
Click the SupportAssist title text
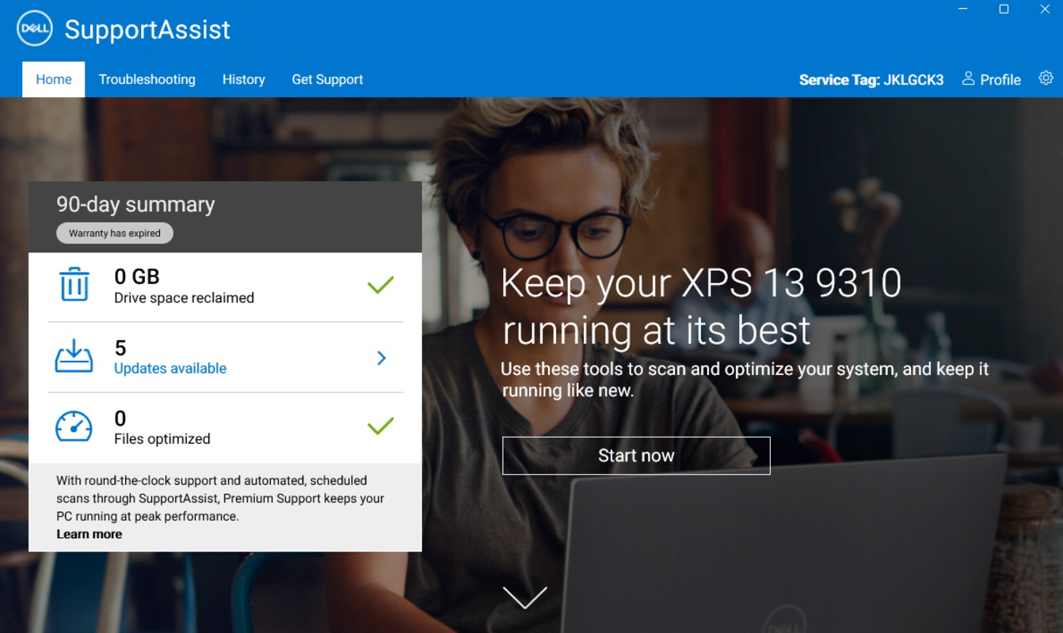point(147,30)
